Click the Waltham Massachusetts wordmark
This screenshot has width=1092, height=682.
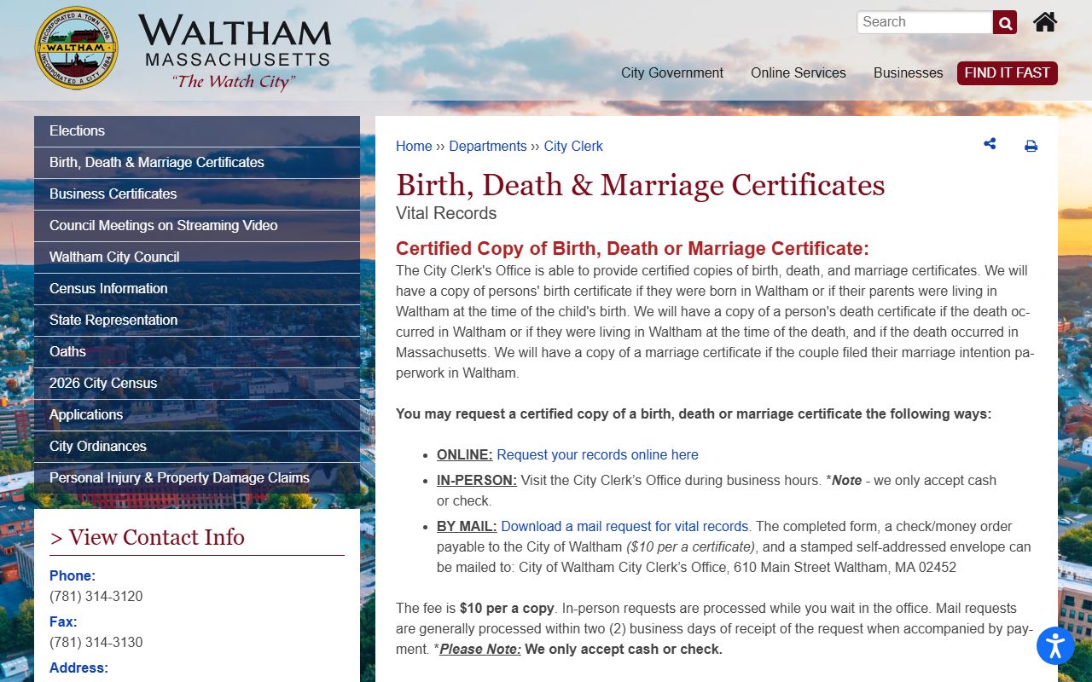coord(235,51)
